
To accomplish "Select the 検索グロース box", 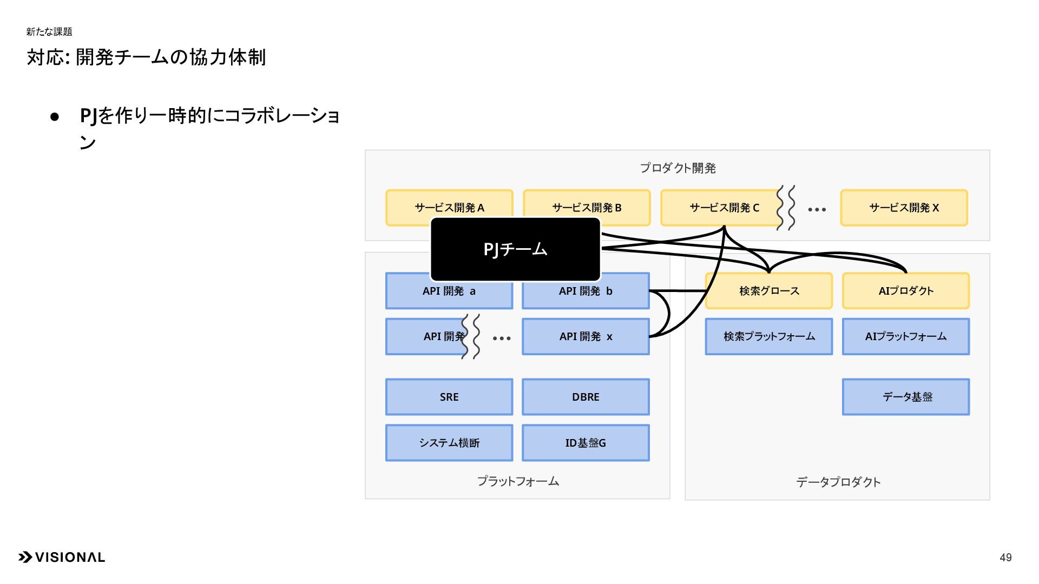I will click(x=768, y=291).
